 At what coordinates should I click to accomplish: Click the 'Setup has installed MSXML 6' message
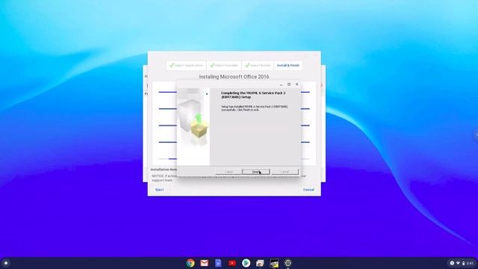coord(254,108)
